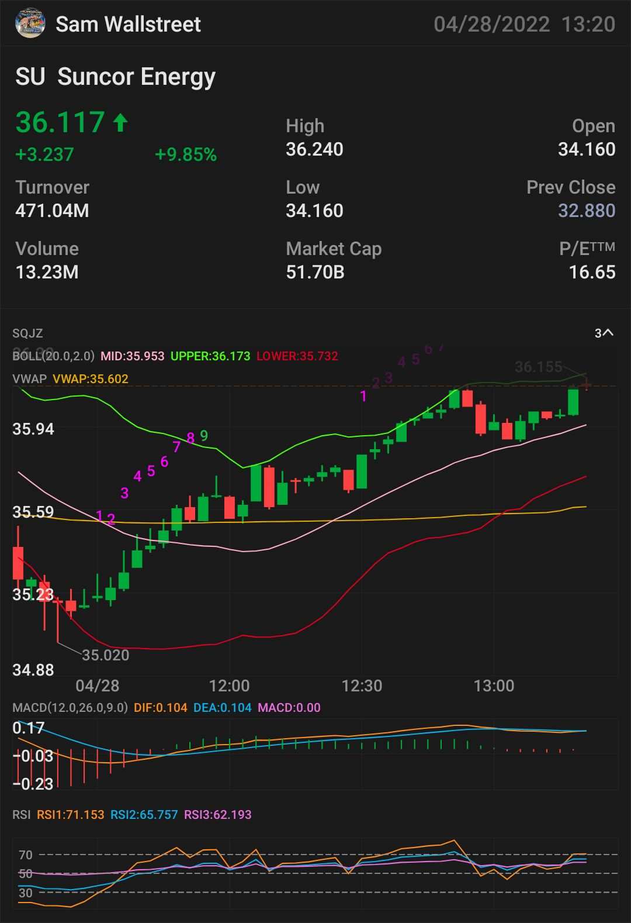Collapse indicators with the 3 chevron
The image size is (631, 923).
(x=604, y=333)
